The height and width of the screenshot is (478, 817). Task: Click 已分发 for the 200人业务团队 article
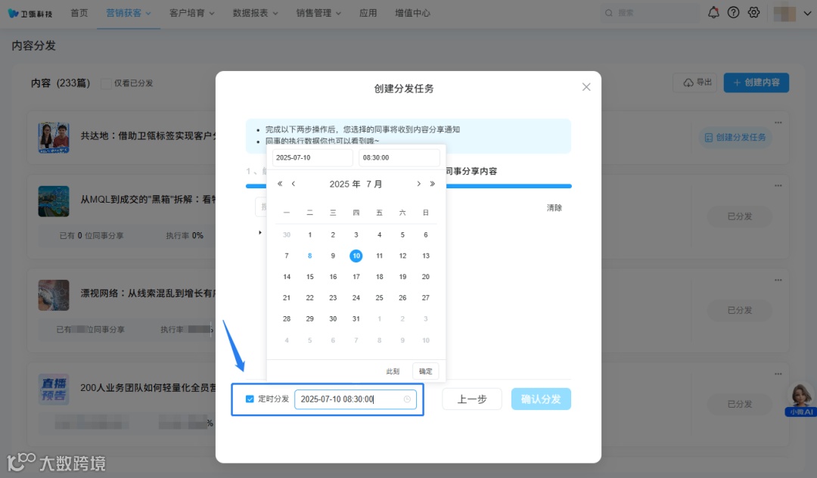[739, 404]
